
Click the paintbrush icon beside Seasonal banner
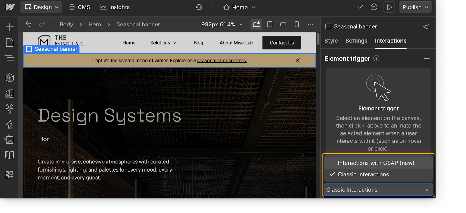[x=426, y=26]
